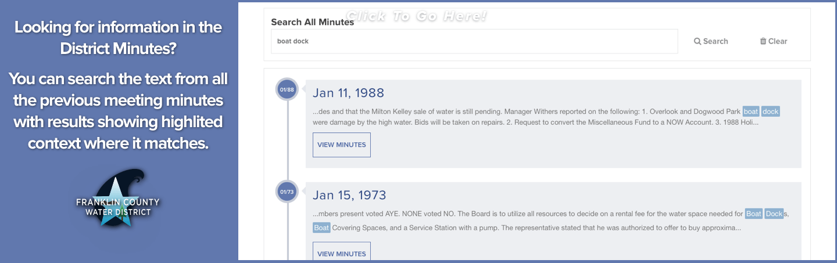Open View Minutes for Jan 15, 1973

(342, 253)
